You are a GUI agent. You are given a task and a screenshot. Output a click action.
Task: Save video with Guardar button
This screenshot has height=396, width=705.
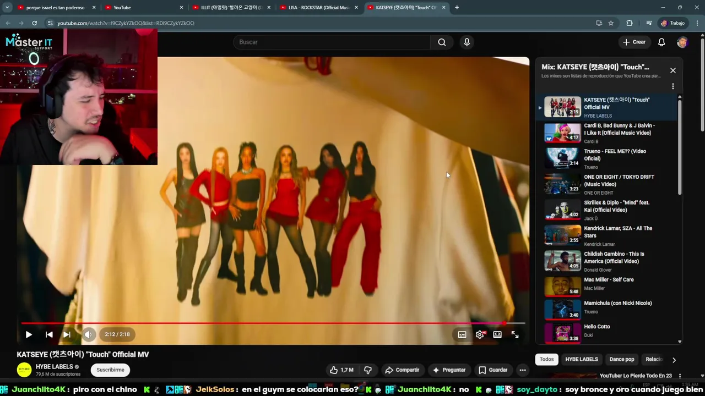click(x=493, y=370)
